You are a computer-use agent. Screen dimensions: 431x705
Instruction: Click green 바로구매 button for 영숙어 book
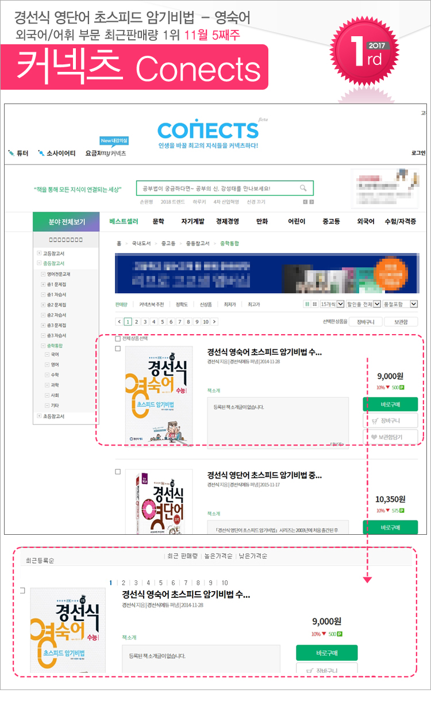tap(390, 404)
